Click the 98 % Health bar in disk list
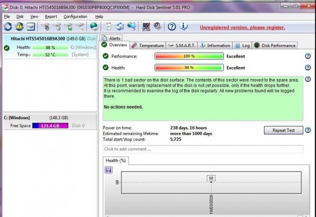Screen dimensions: 316x217 pyautogui.click(x=50, y=47)
